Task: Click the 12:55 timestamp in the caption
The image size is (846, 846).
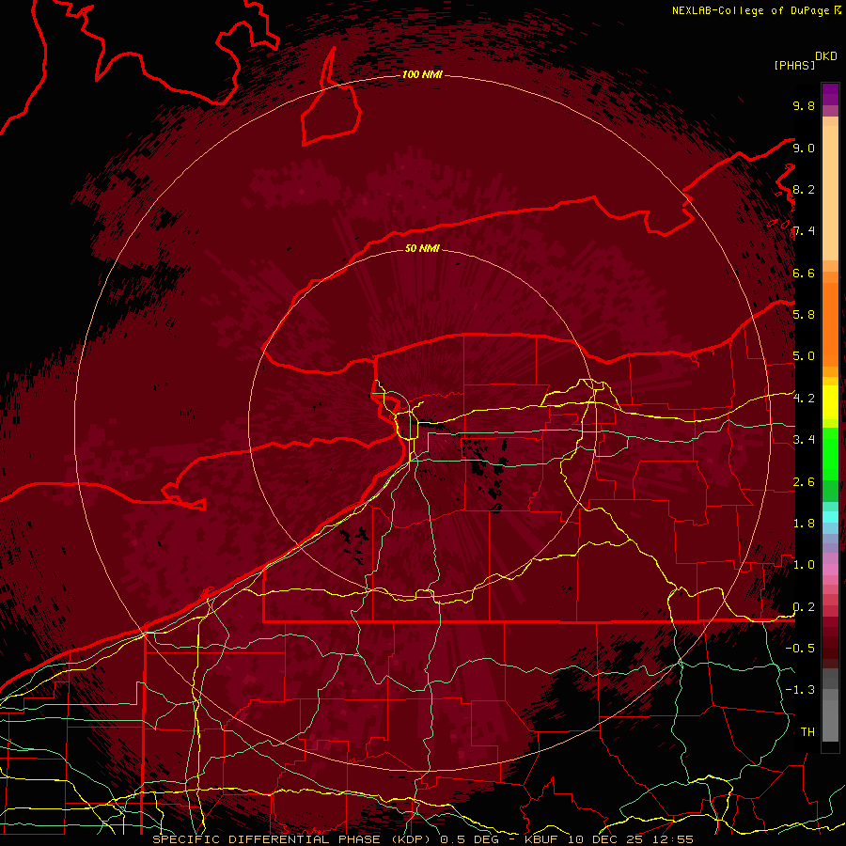Action: (x=674, y=839)
